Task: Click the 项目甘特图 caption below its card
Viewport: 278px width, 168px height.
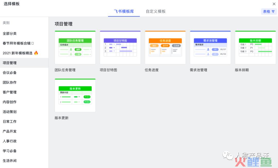Action: tap(108, 70)
